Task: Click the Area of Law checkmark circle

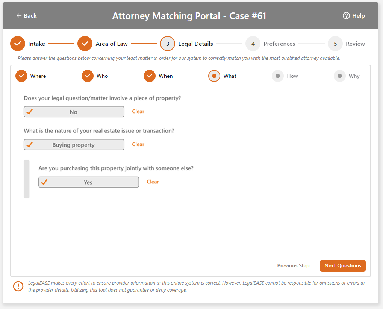Action: (x=85, y=44)
